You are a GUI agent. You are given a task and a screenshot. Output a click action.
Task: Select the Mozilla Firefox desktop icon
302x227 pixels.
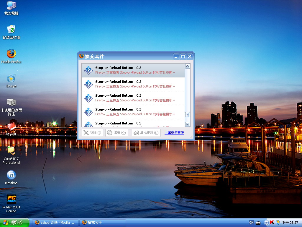pyautogui.click(x=11, y=56)
